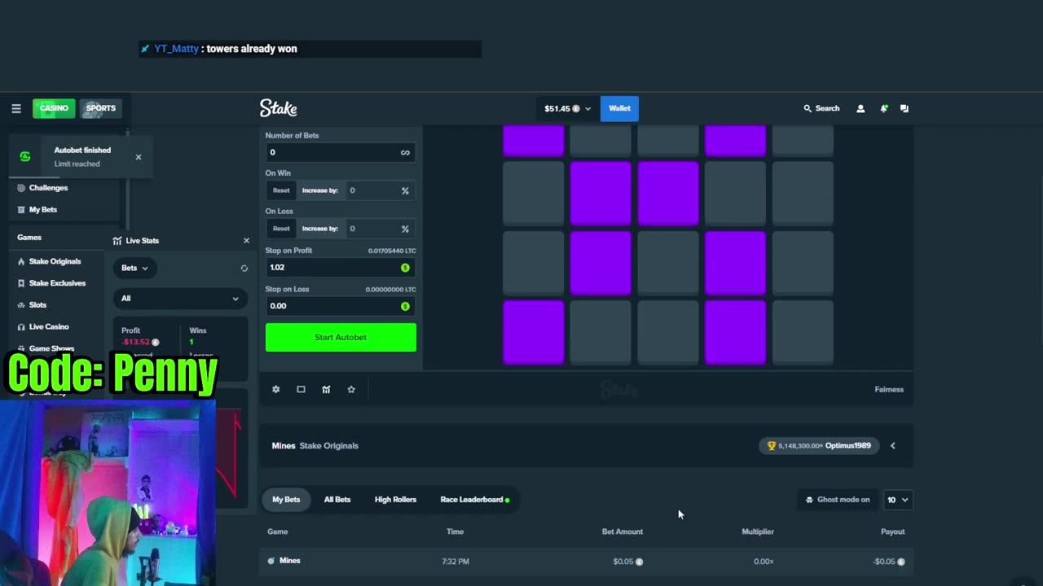
Task: Click the Stake logo
Action: point(278,108)
